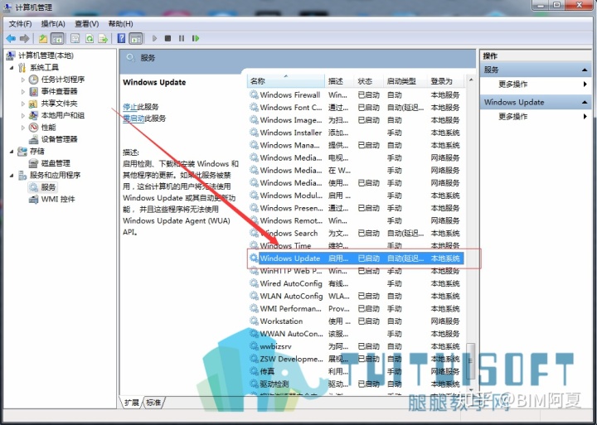This screenshot has height=425, width=597.
Task: Switch to the 标准 tab
Action: click(x=154, y=402)
